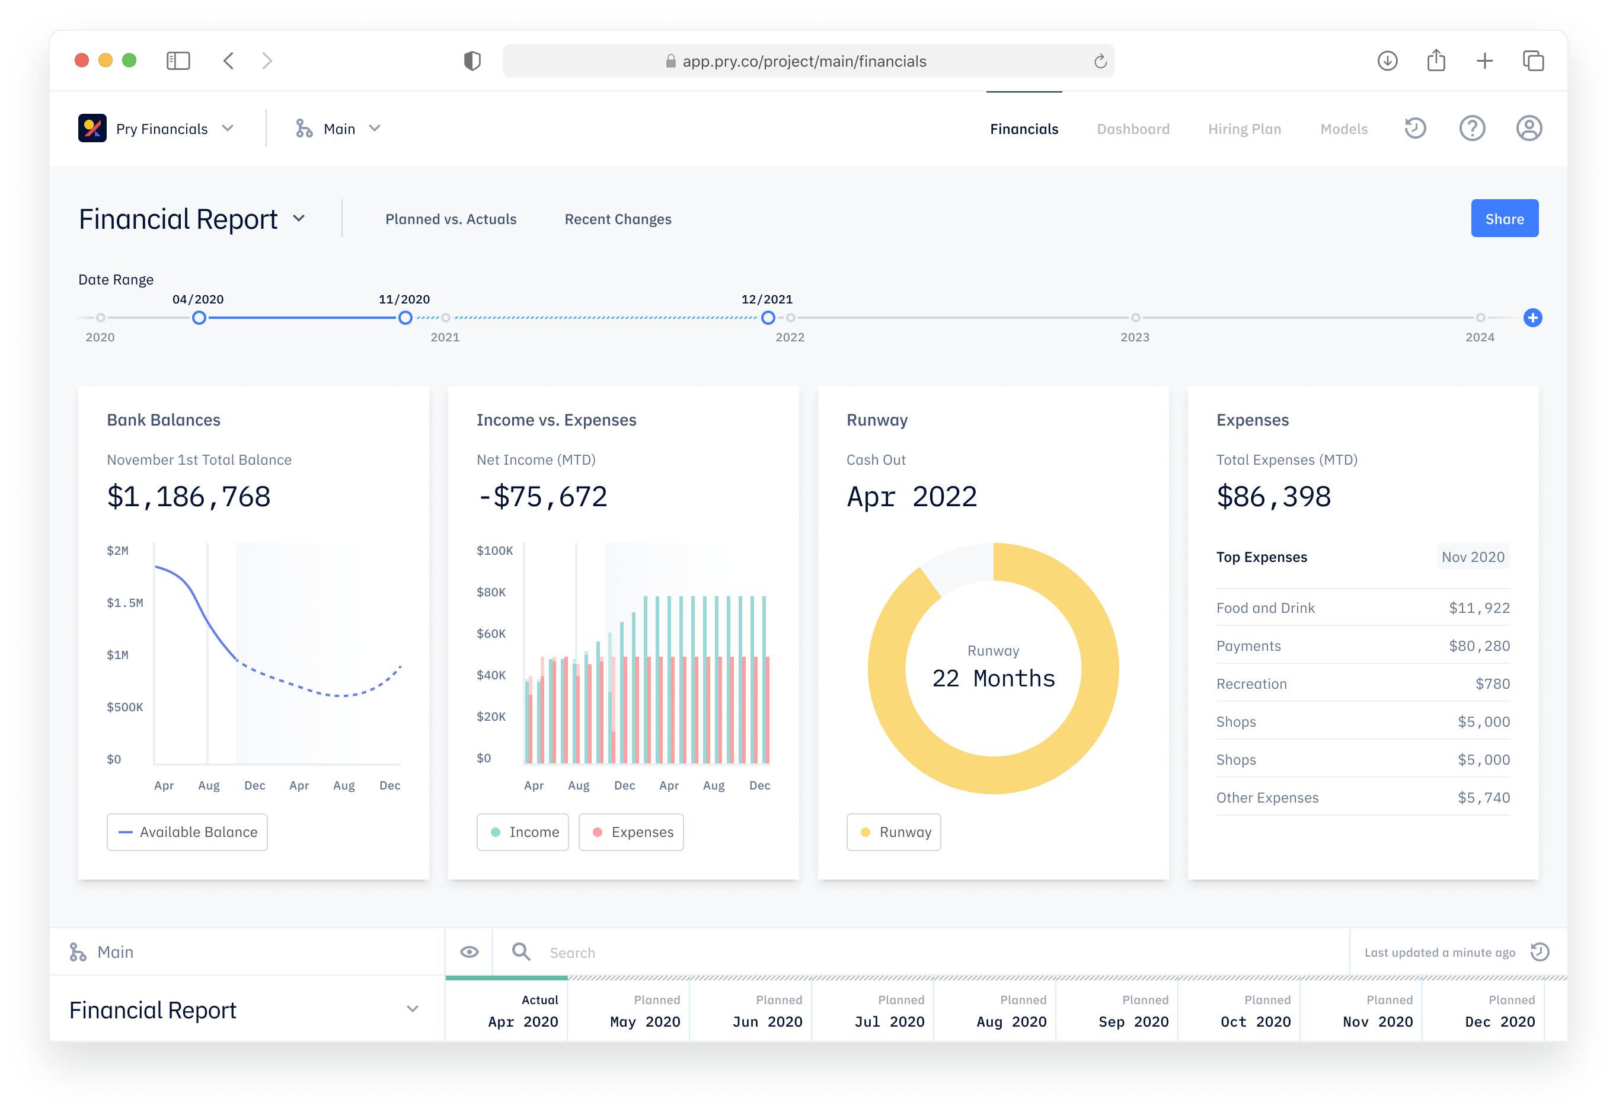This screenshot has width=1616, height=1109.
Task: Click the plus icon on the date range
Action: [x=1532, y=318]
